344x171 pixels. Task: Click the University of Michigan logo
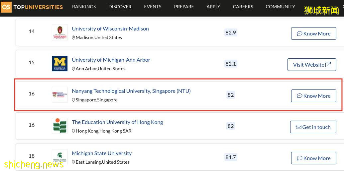coord(60,64)
